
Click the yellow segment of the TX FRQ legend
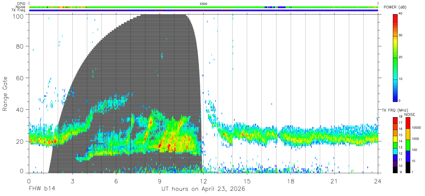[395, 139]
